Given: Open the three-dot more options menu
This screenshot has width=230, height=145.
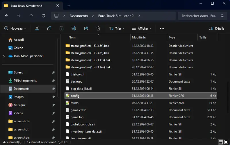Looking at the screenshot, I should 162,28.
